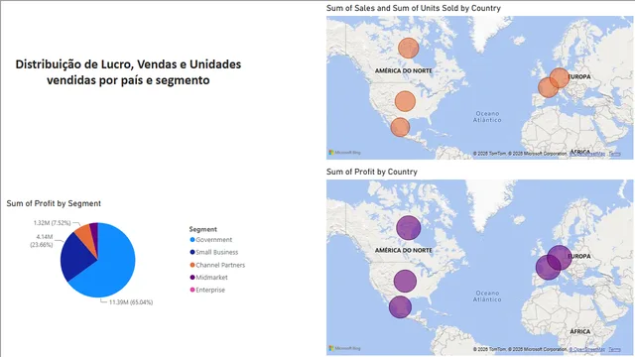Click the 11.39M (65.04%) data label
The image size is (635, 357).
click(131, 302)
